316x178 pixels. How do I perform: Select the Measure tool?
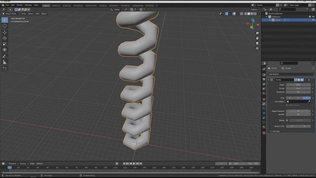[4, 63]
